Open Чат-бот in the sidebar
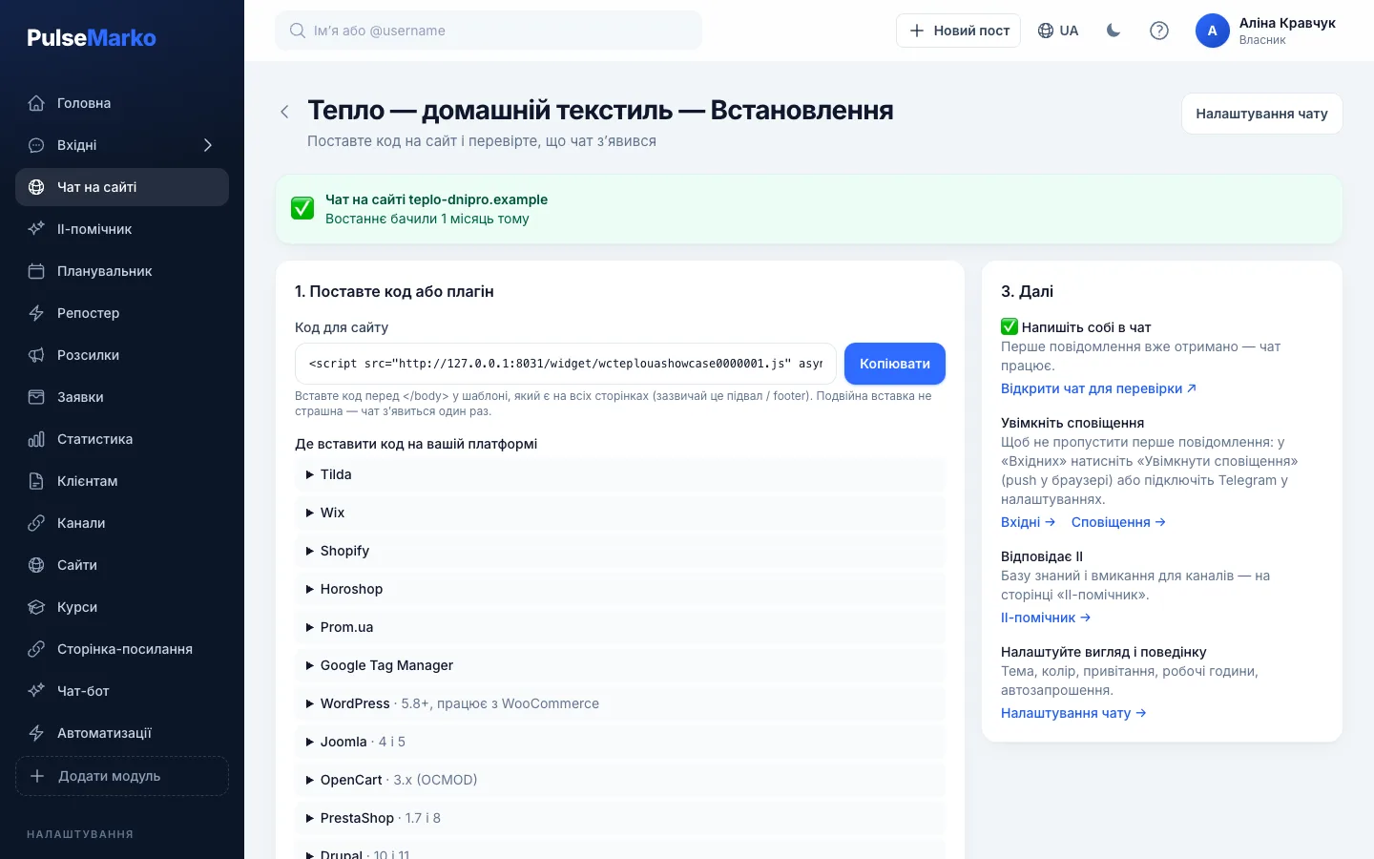Image resolution: width=1374 pixels, height=859 pixels. pos(122,691)
